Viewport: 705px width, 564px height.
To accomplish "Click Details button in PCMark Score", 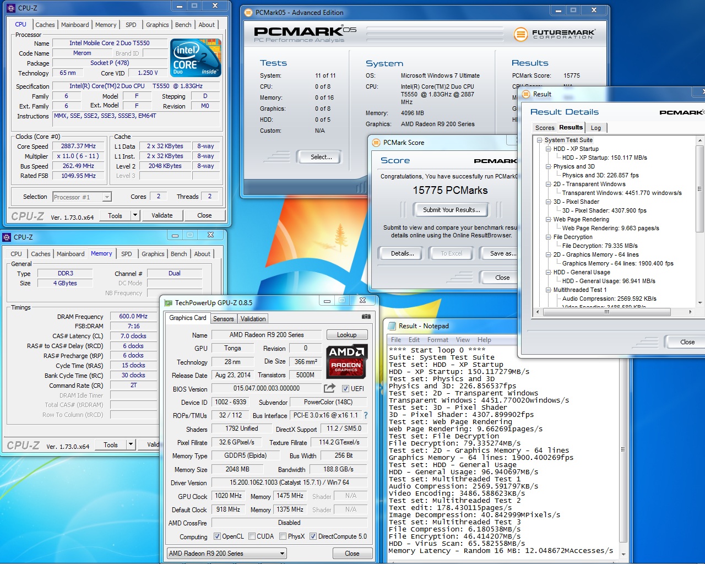I will 403,253.
